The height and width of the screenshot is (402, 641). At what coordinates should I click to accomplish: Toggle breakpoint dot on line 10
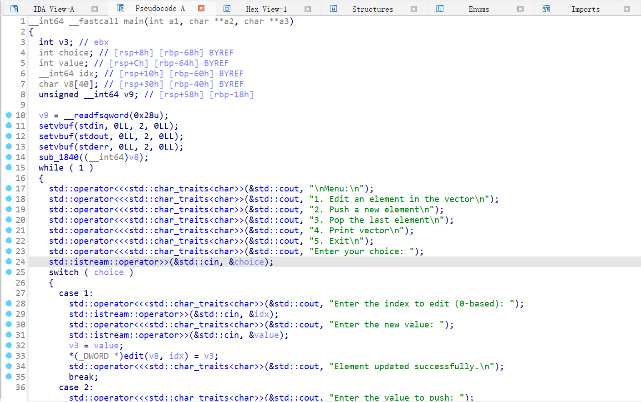point(9,115)
